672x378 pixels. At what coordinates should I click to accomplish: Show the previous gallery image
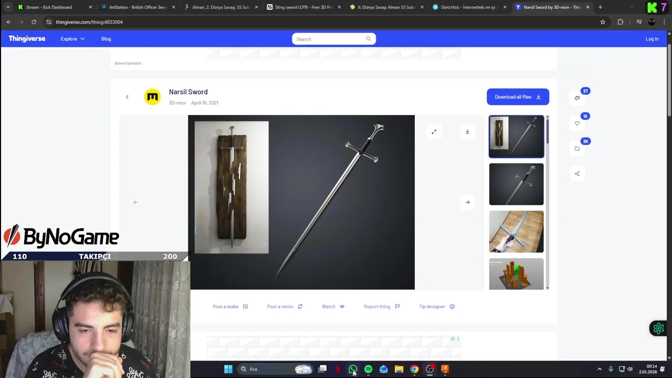(x=135, y=202)
